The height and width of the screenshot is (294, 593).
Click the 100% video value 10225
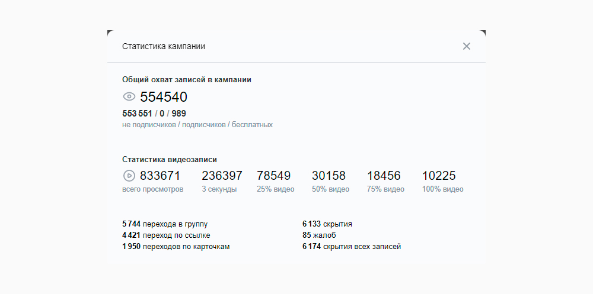coord(439,176)
